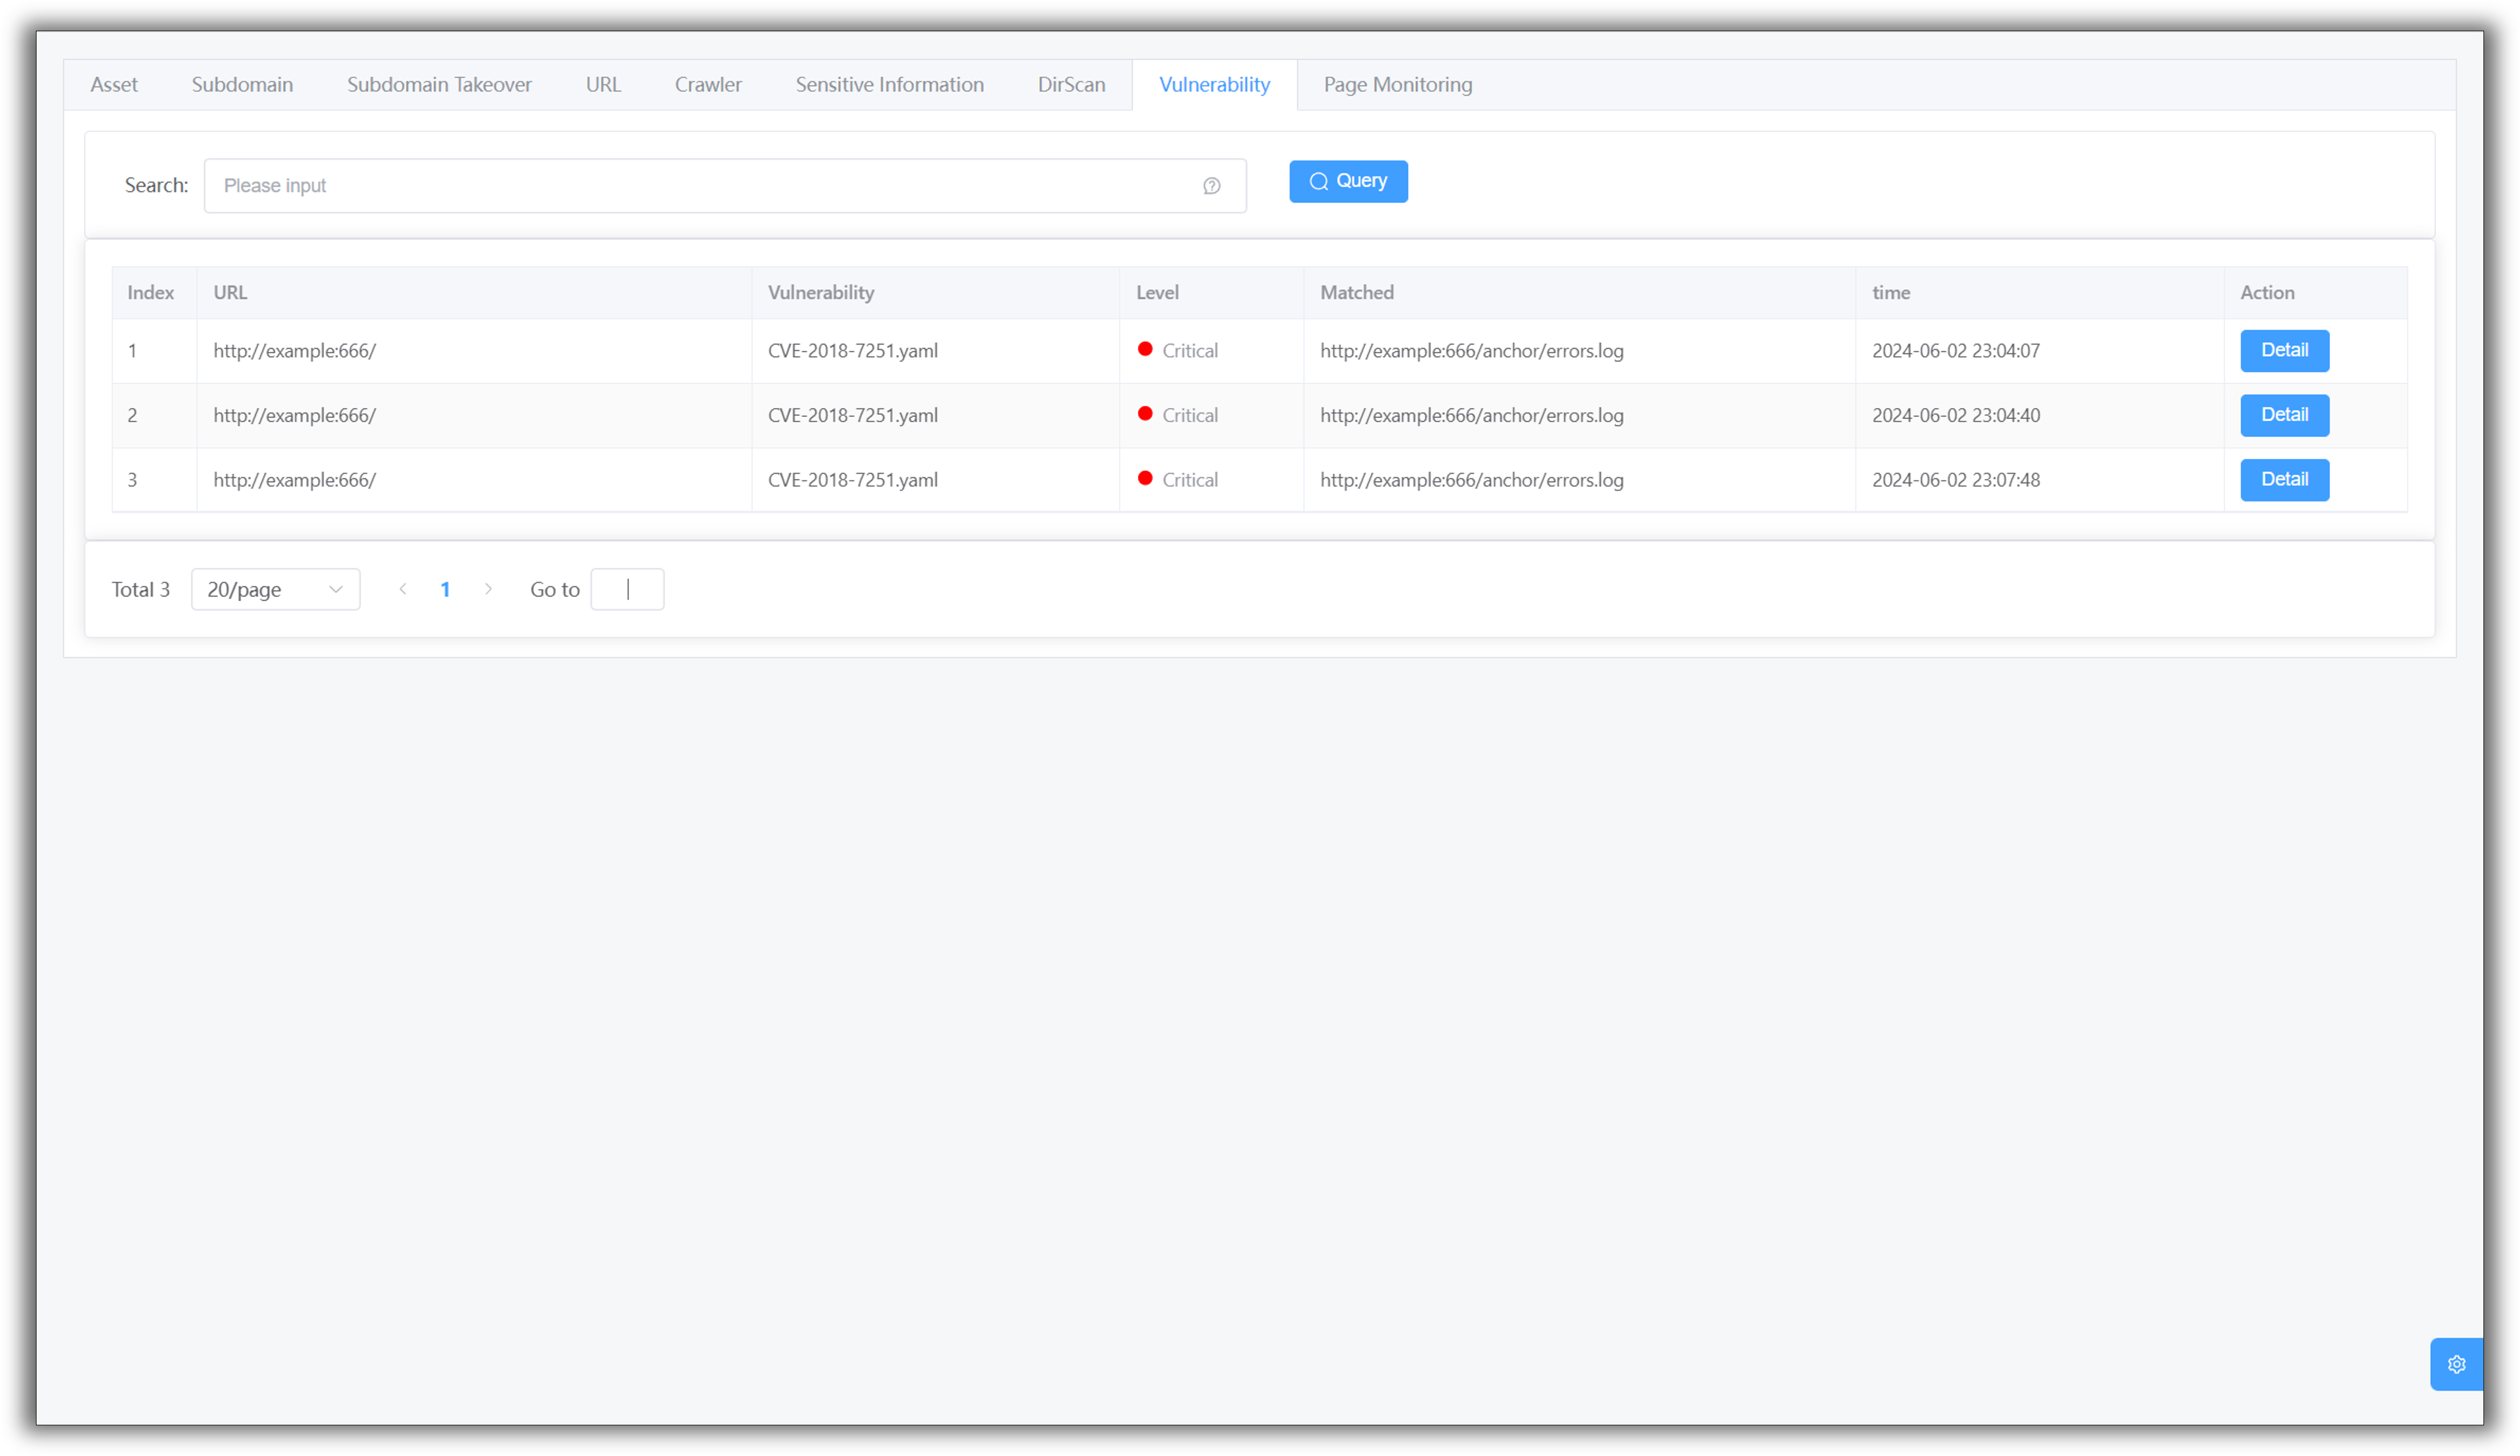Expand the 20/page size dropdown
This screenshot has height=1456, width=2520.
click(x=275, y=589)
